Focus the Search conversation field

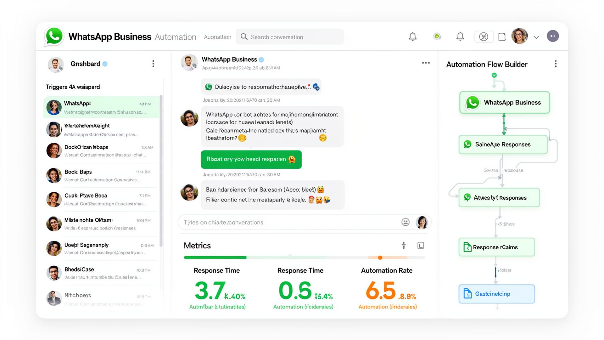click(290, 37)
